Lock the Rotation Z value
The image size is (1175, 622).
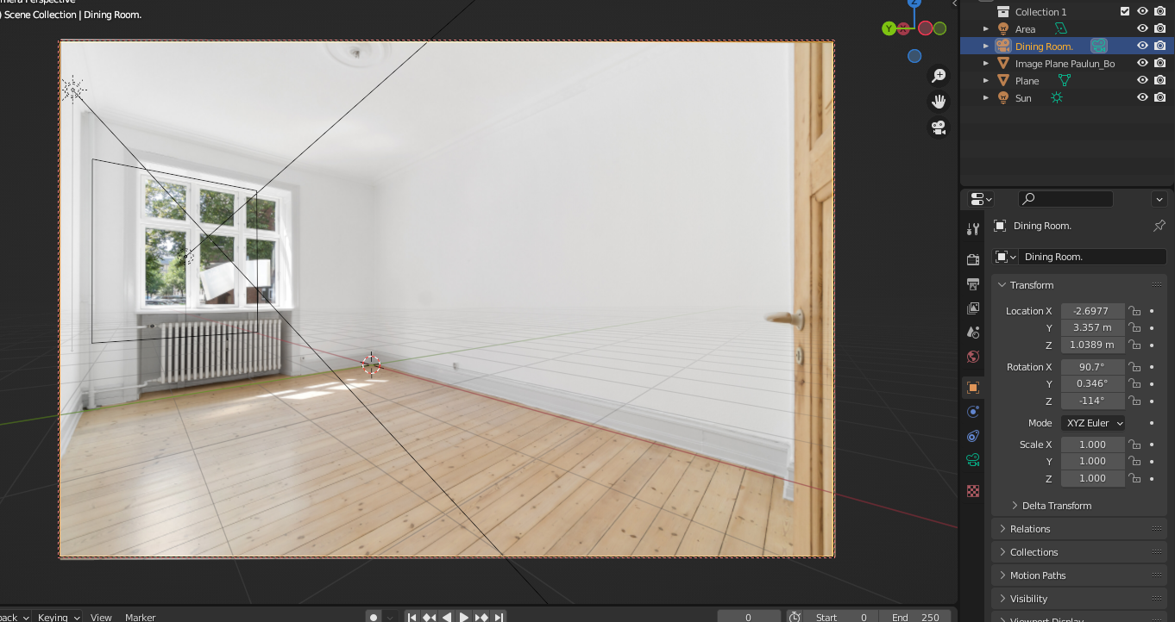(1135, 401)
